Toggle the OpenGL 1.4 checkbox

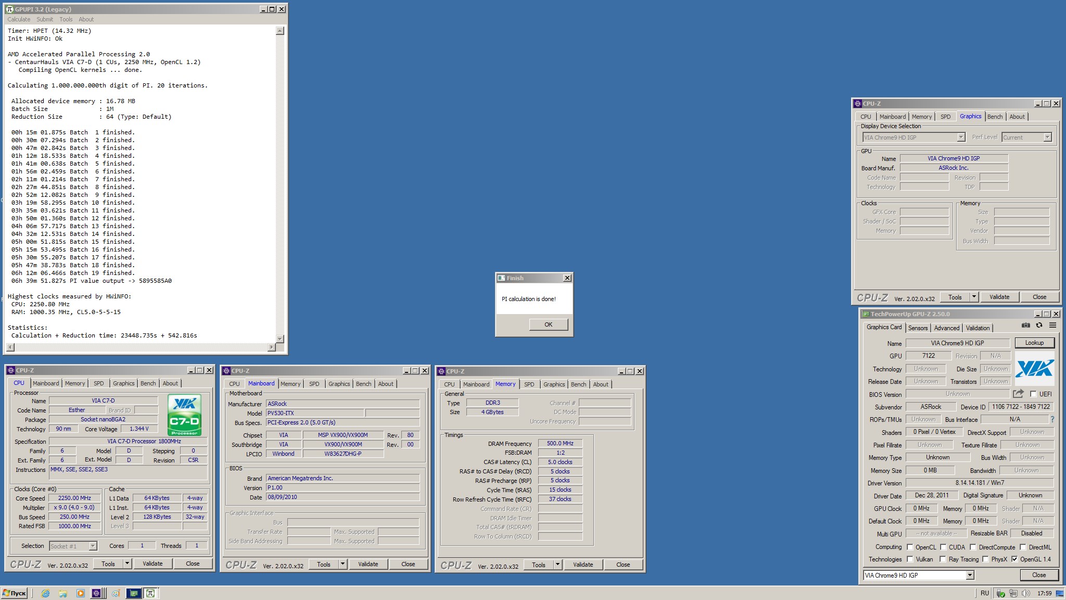[1014, 559]
